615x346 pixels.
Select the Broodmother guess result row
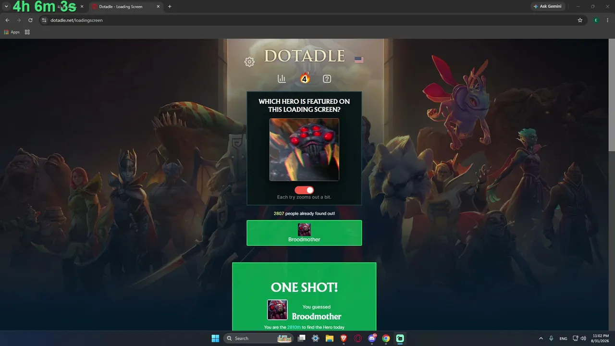click(304, 233)
